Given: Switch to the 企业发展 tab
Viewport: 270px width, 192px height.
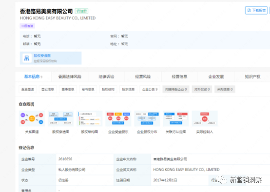Looking at the screenshot, I should pos(216,77).
